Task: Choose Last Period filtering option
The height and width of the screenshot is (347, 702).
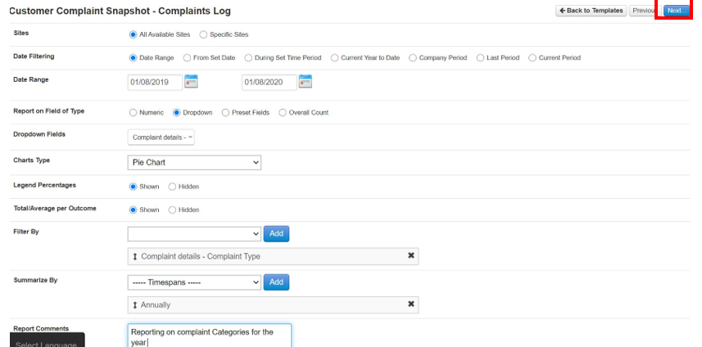Action: click(x=480, y=57)
